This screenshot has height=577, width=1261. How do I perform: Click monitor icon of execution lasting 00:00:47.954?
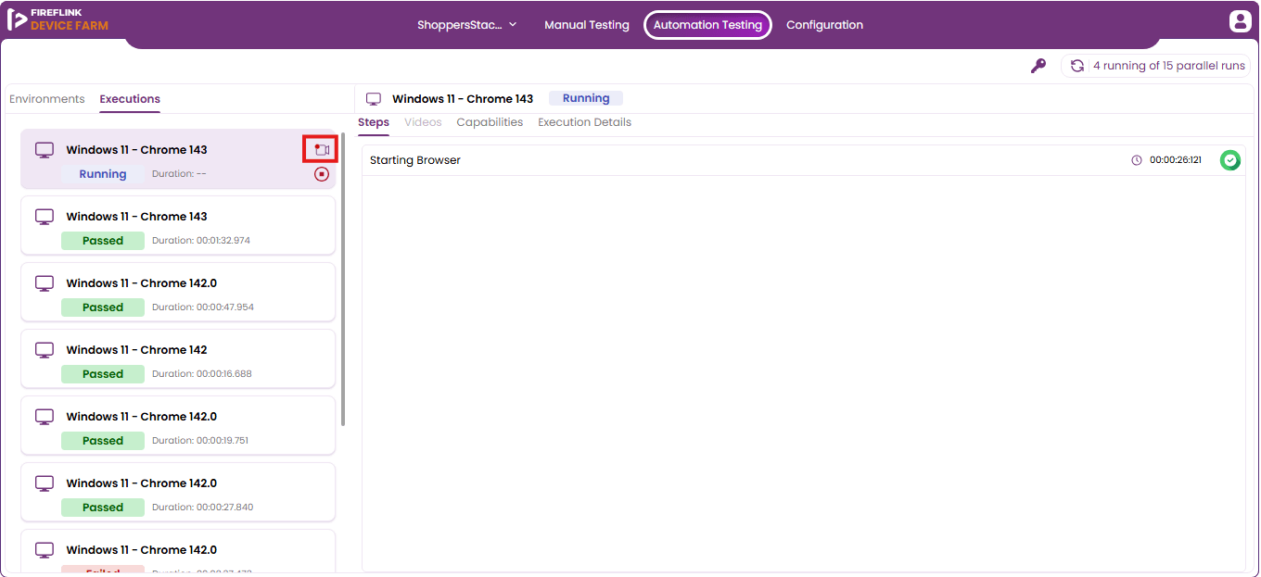point(45,283)
